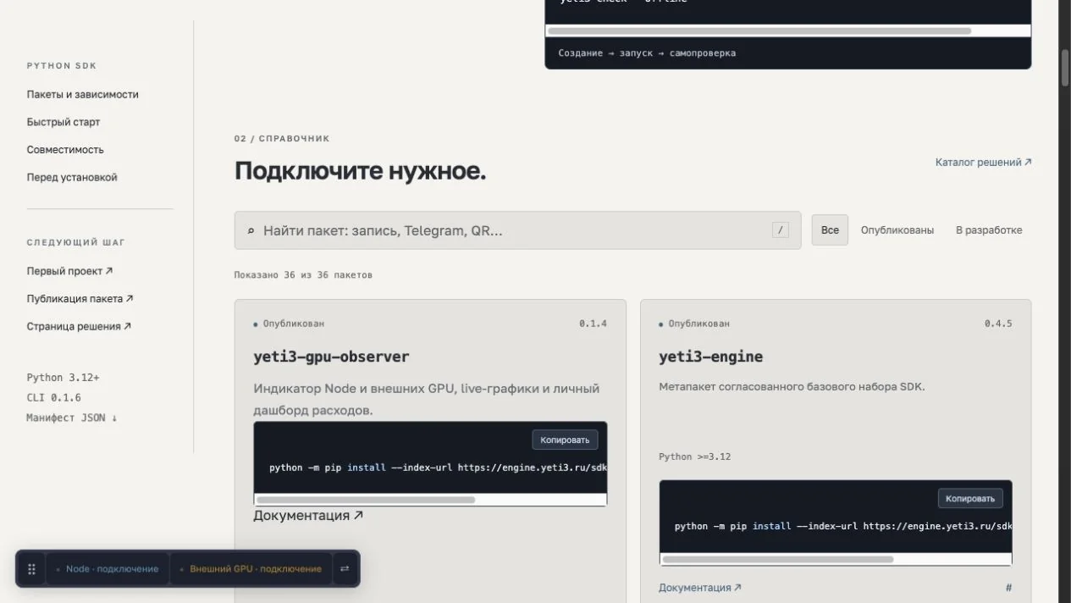Click the search magnifier icon in the package search field
1071x603 pixels.
tap(251, 230)
